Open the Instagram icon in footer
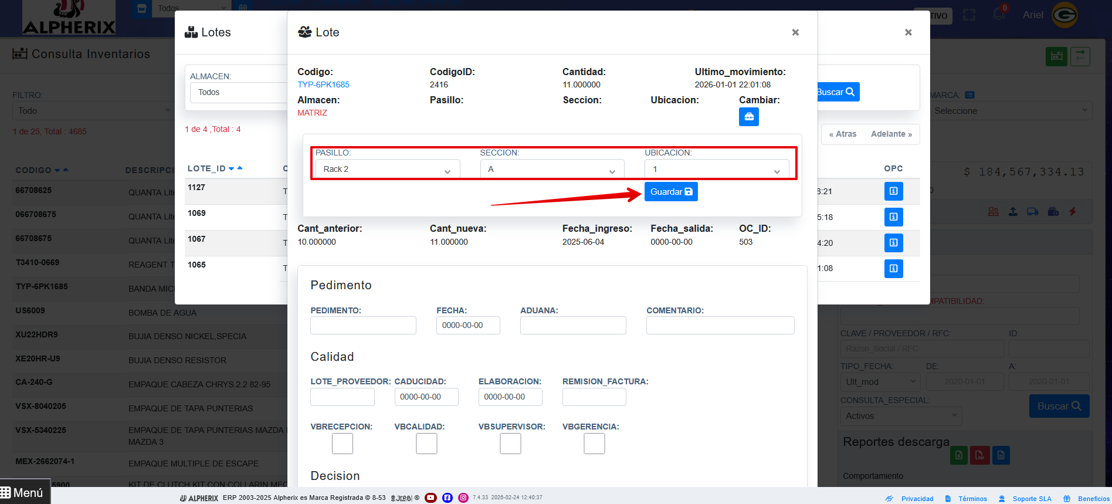The image size is (1112, 504). tap(463, 498)
